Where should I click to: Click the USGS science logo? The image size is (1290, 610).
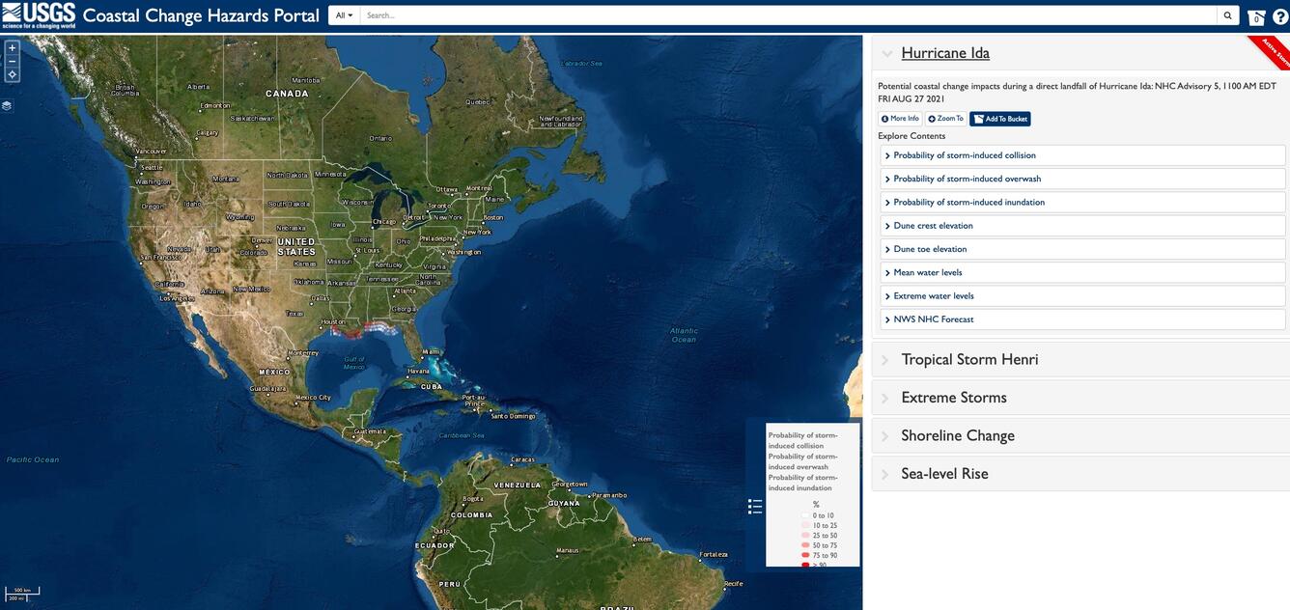[37, 13]
